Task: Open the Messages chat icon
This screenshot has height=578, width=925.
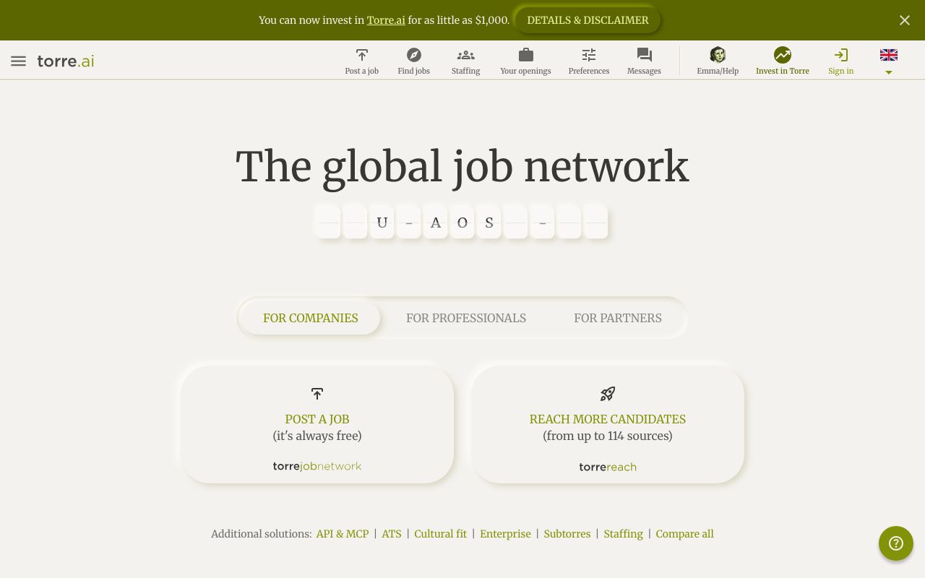Action: point(645,55)
